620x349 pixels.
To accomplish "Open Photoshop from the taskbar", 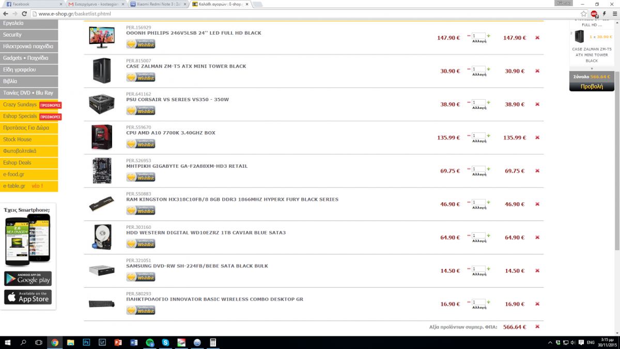I will pos(86,342).
